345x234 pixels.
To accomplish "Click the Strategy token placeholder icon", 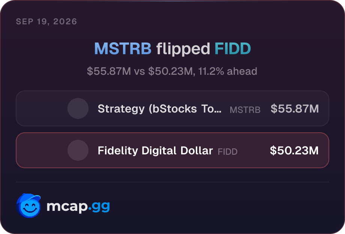I will pyautogui.click(x=78, y=108).
